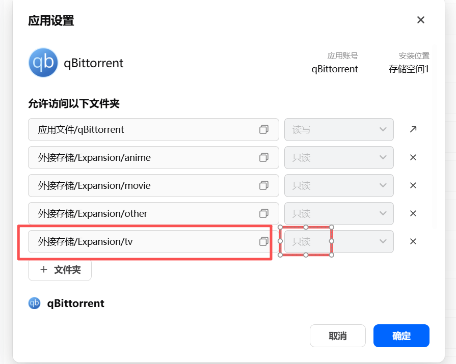Click the copy icon for Expansion/movie path

[x=263, y=186]
